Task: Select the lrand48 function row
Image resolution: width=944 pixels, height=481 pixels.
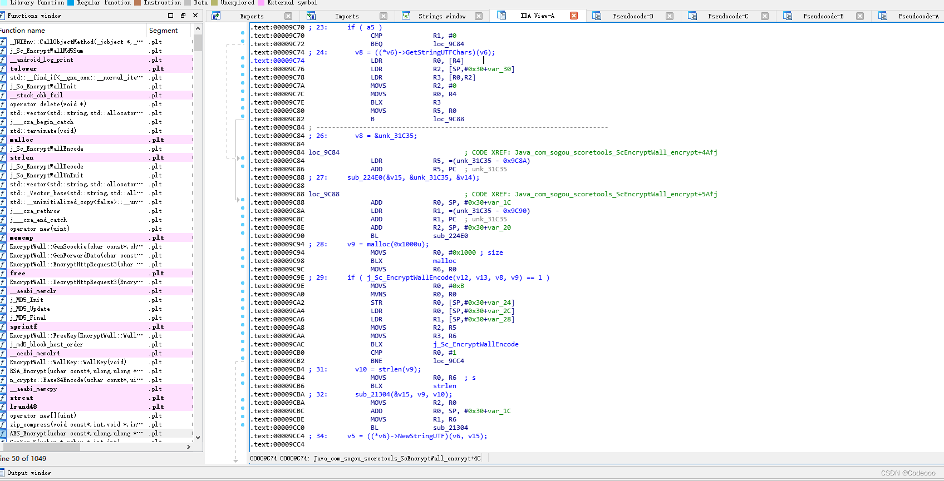Action: pos(96,406)
